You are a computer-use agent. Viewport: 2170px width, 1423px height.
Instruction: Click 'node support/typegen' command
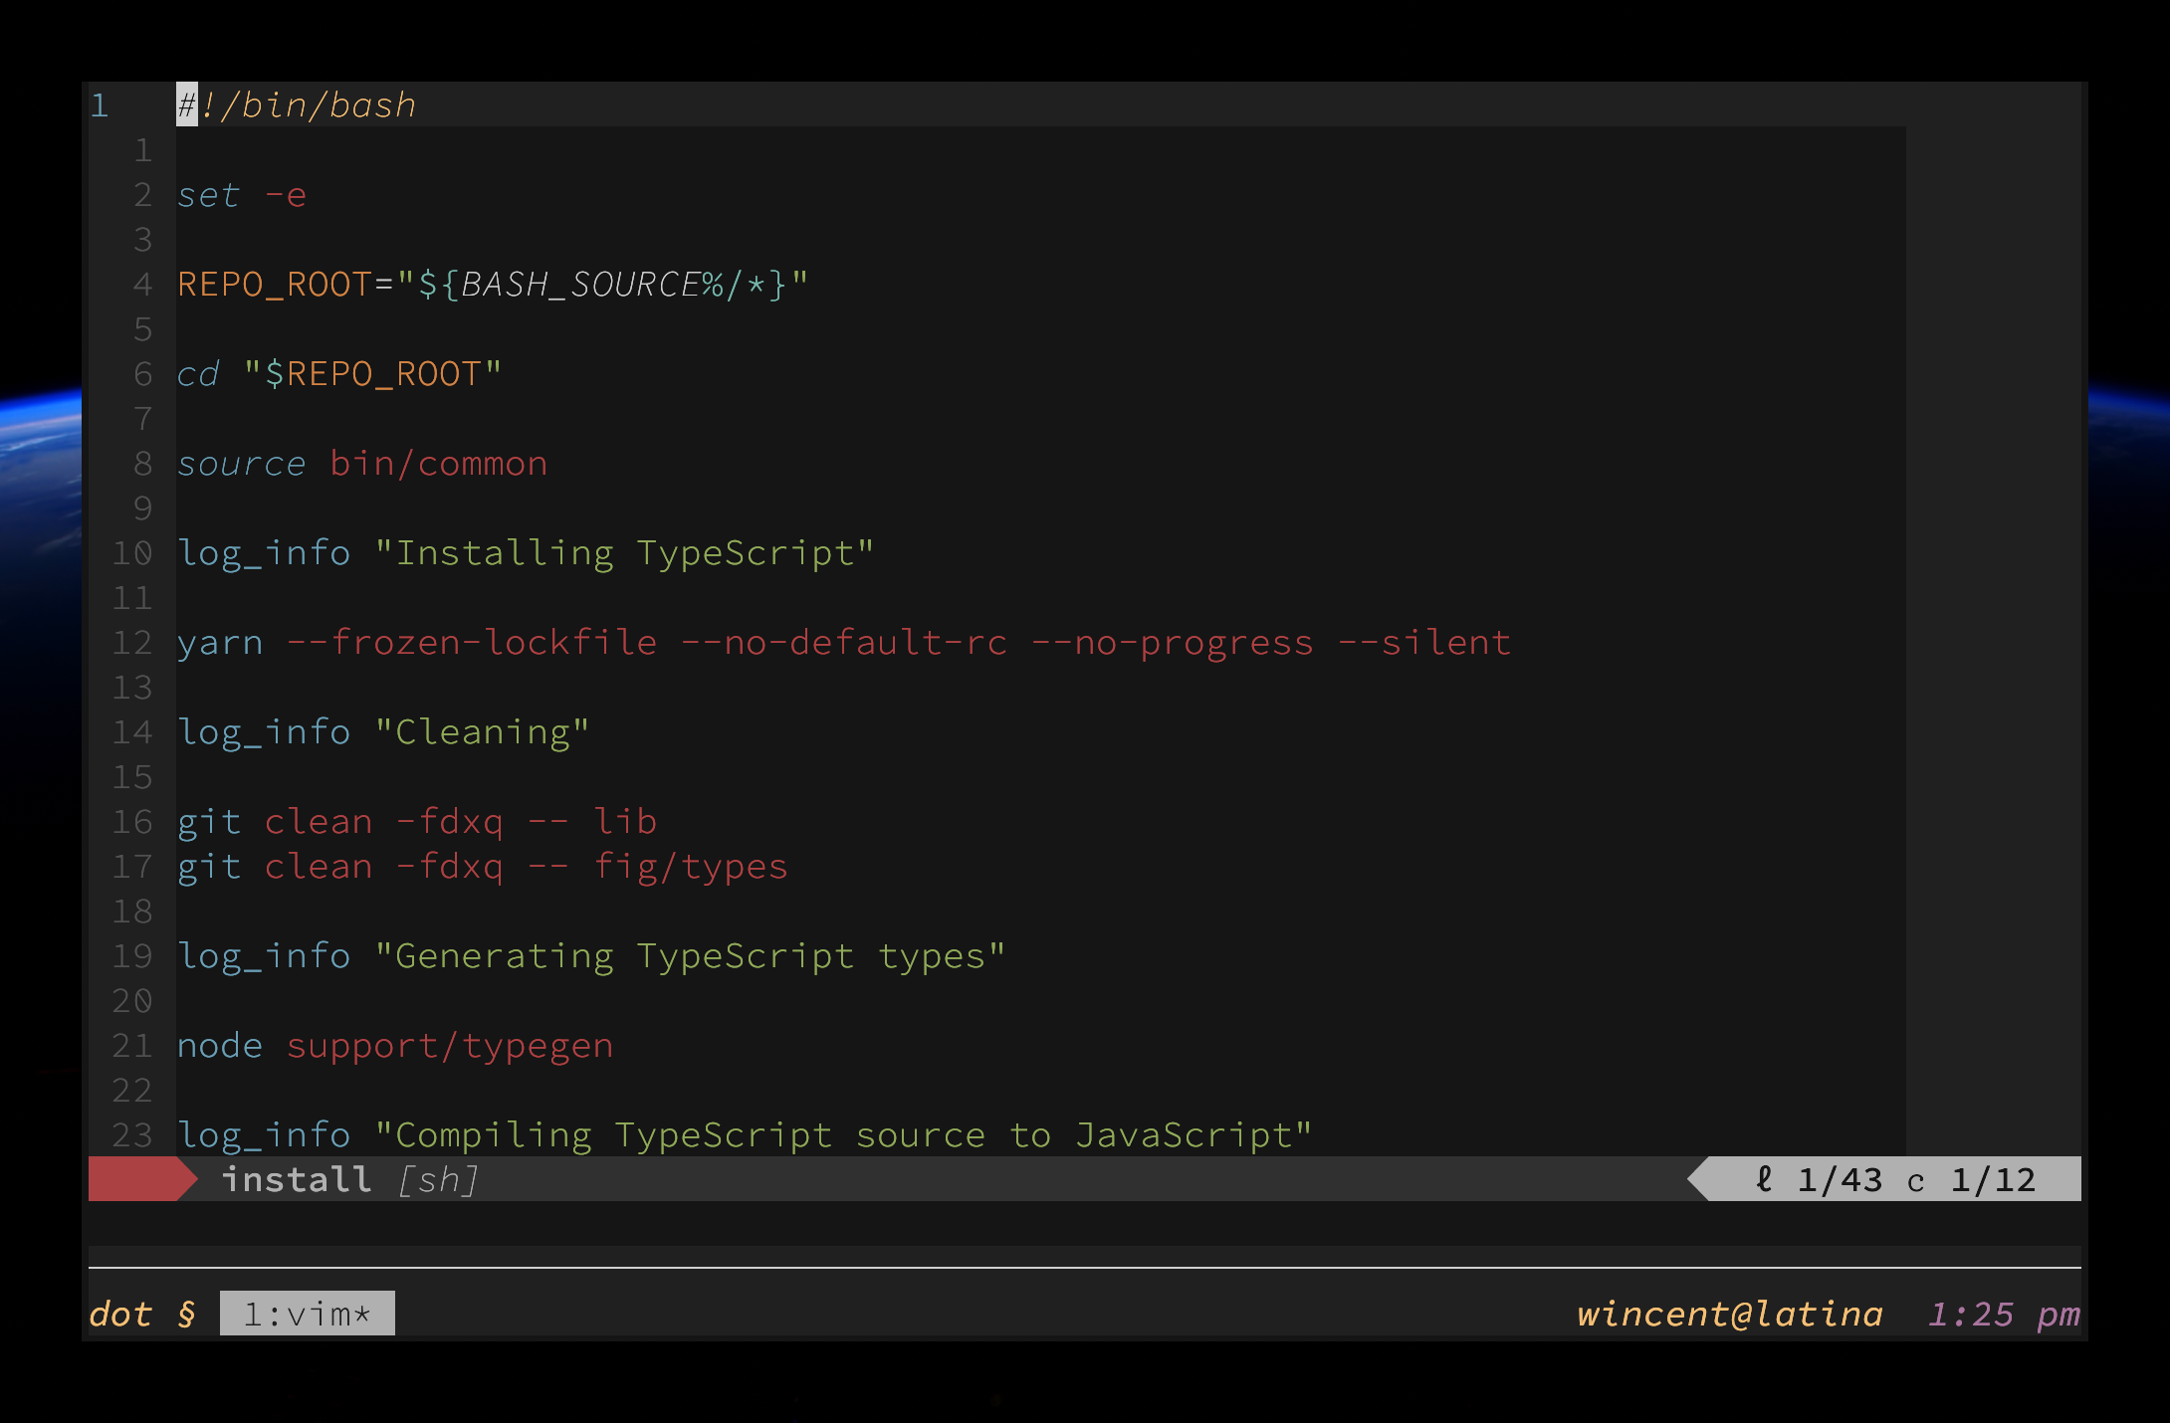pos(394,1046)
